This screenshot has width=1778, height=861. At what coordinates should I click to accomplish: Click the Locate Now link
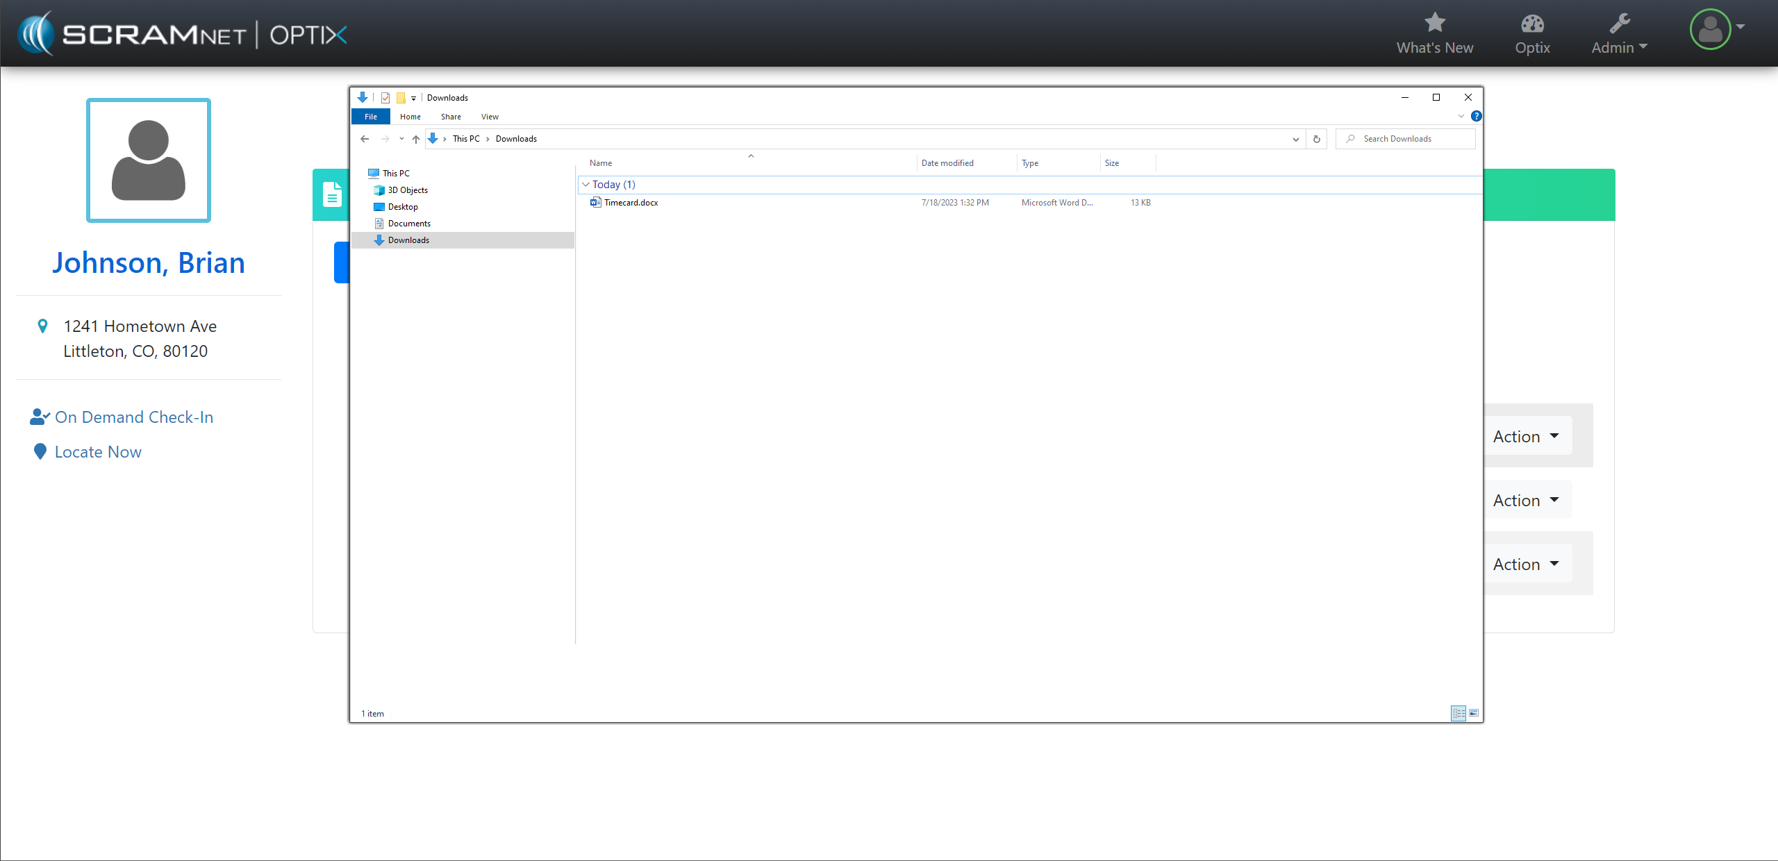coord(98,452)
